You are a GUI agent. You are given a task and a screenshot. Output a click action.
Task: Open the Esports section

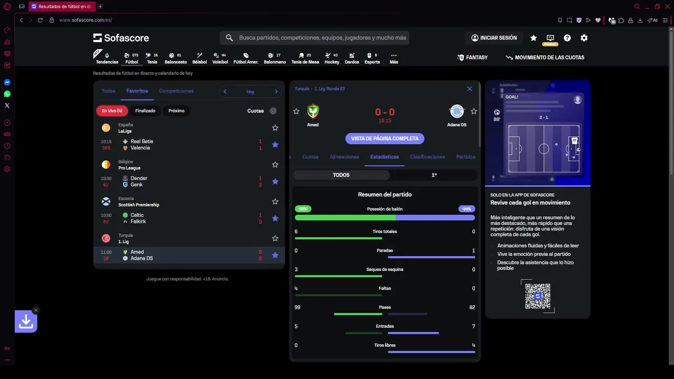[x=372, y=58]
